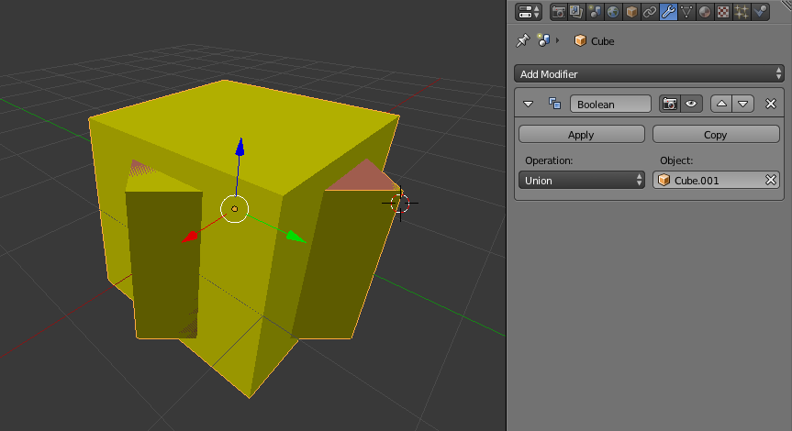Screen dimensions: 792x431
Task: Open the Constraints tab (chain link icon)
Action: tap(650, 12)
